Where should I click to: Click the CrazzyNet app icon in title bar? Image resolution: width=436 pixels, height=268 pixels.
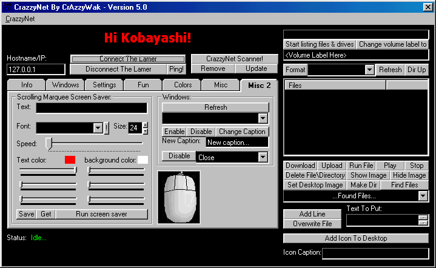(x=7, y=6)
